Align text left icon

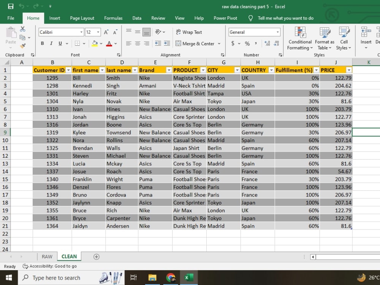coord(129,43)
